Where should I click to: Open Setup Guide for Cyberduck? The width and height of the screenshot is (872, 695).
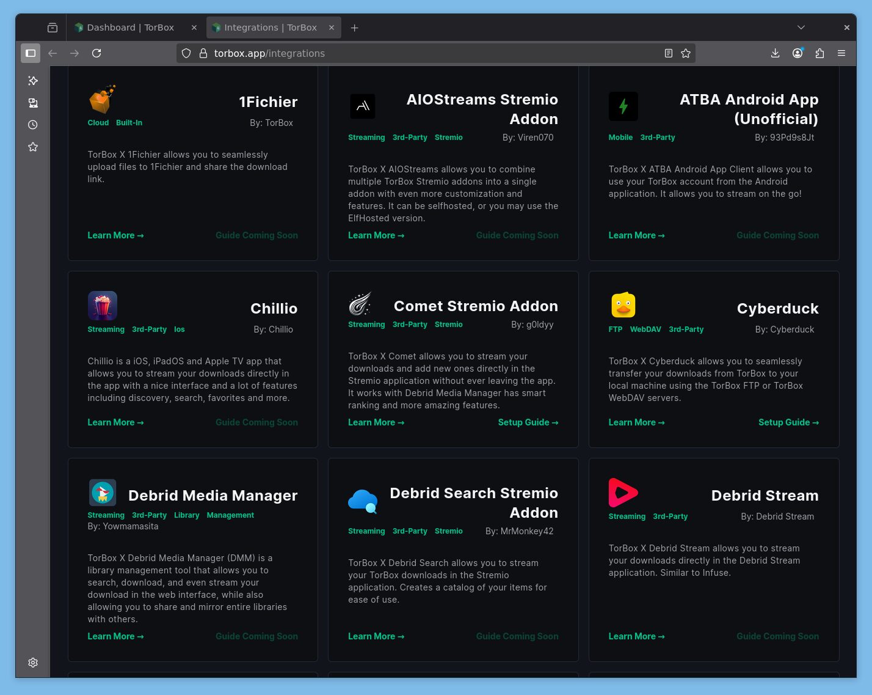point(788,422)
